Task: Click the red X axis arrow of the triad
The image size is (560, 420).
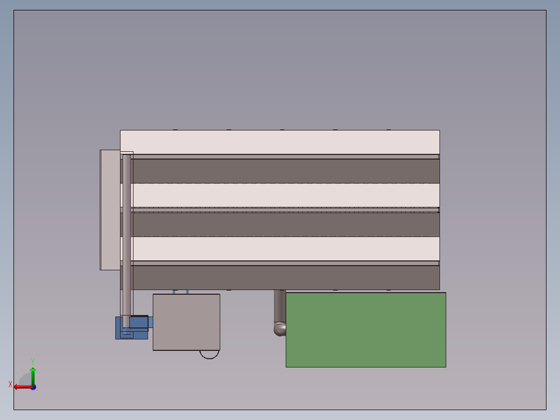Action: click(x=22, y=387)
